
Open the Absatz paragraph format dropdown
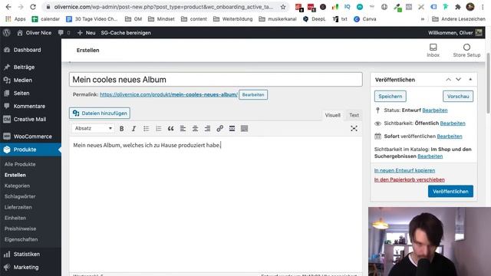coord(93,128)
